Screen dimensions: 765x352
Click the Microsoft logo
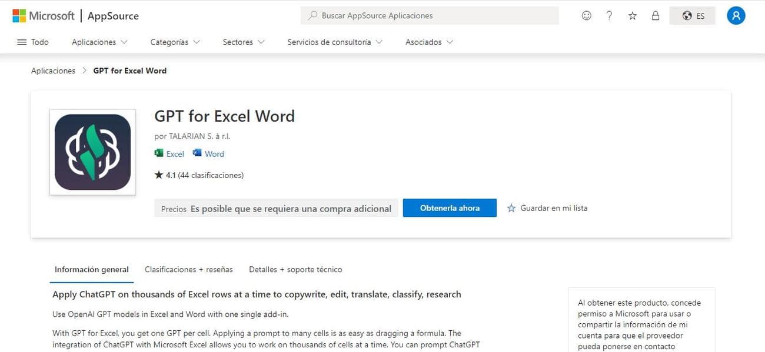point(44,16)
